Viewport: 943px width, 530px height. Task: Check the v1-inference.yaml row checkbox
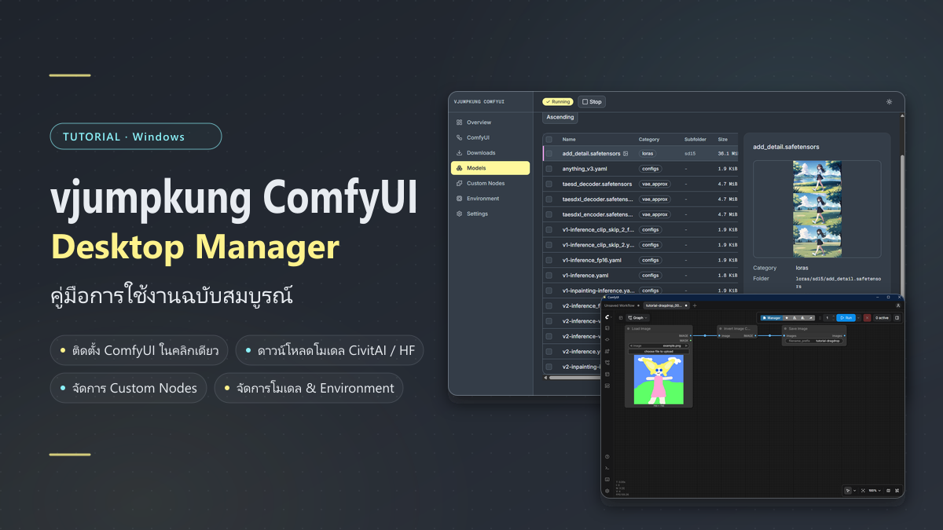click(x=549, y=276)
